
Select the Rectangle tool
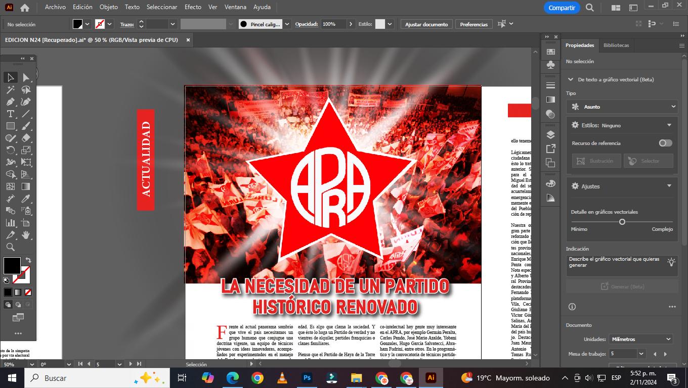click(x=10, y=126)
